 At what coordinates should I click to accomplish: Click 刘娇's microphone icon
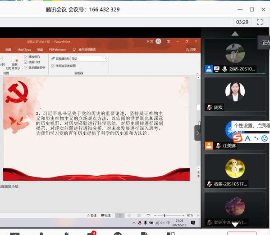tap(224, 69)
